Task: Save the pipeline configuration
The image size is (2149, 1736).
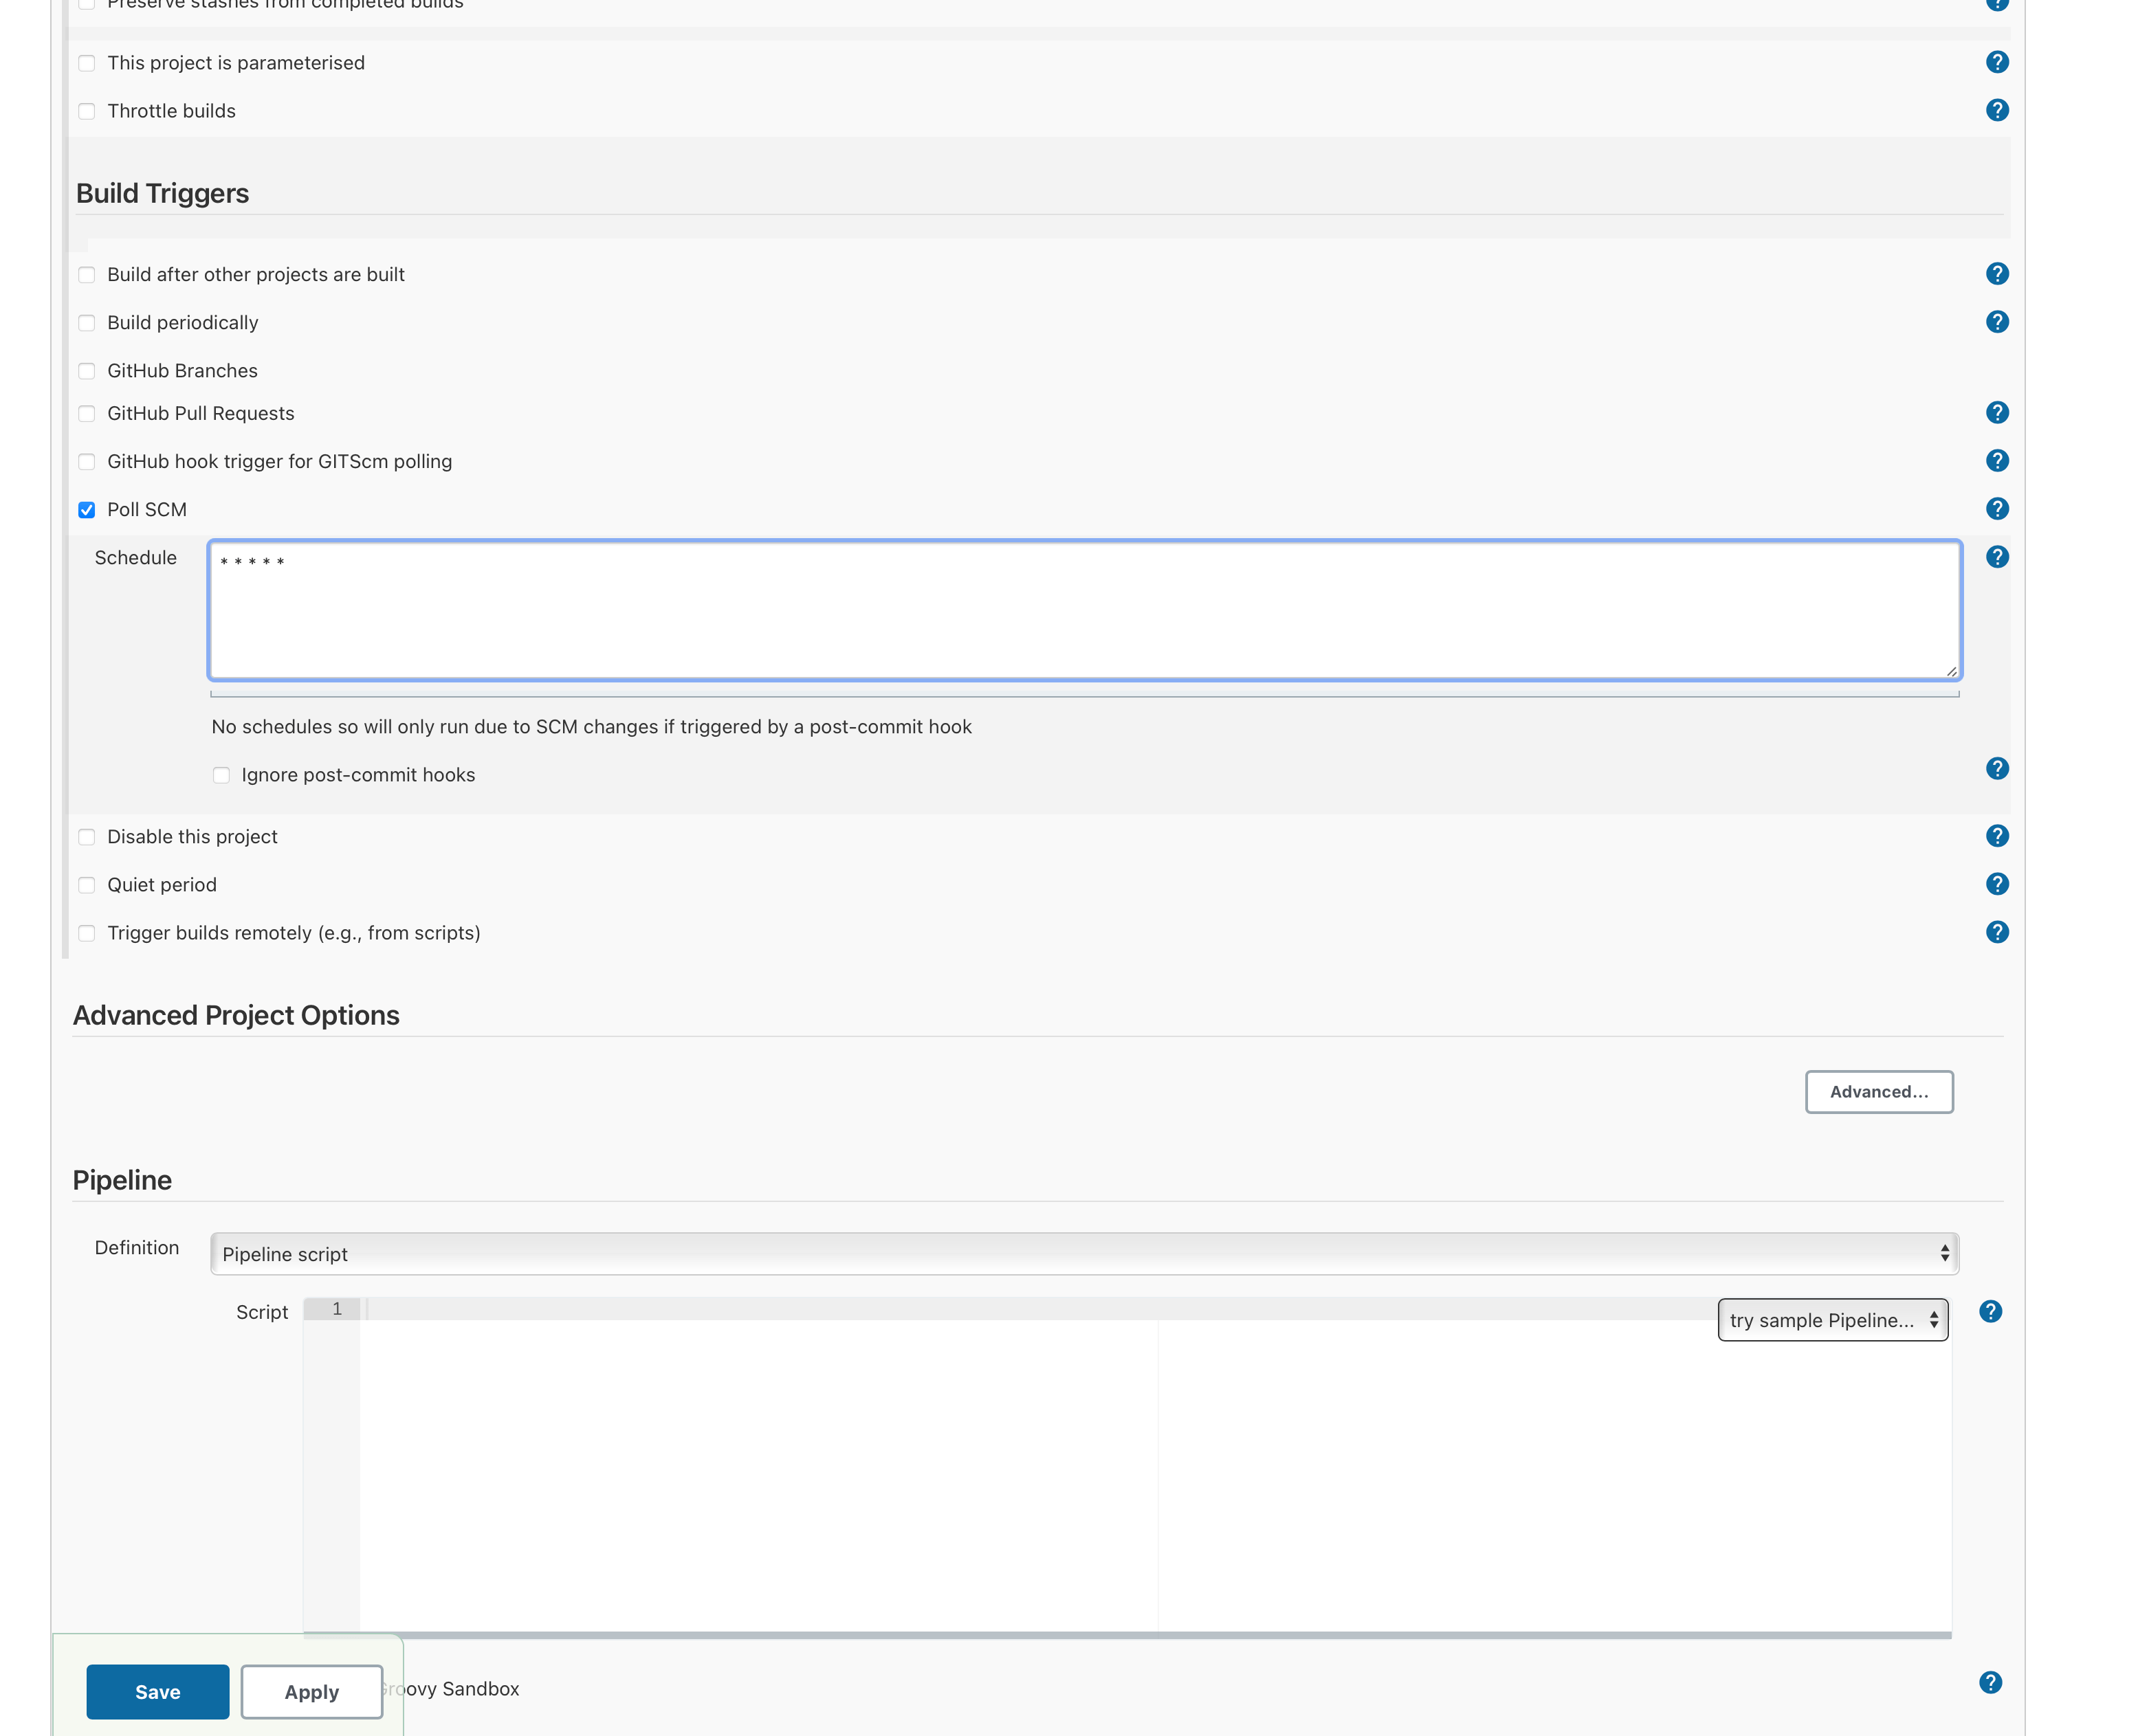Action: point(157,1692)
